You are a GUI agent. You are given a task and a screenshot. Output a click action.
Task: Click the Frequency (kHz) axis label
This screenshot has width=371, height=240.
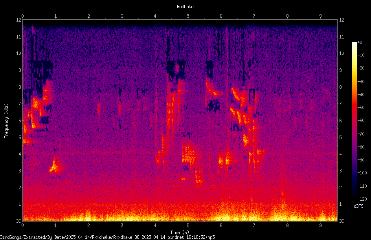point(6,121)
